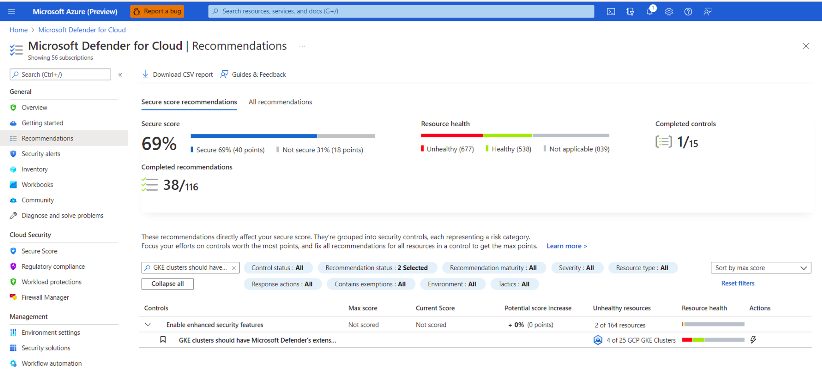The width and height of the screenshot is (822, 372).
Task: Collapse the Enable enhanced security features control
Action: tap(148, 325)
